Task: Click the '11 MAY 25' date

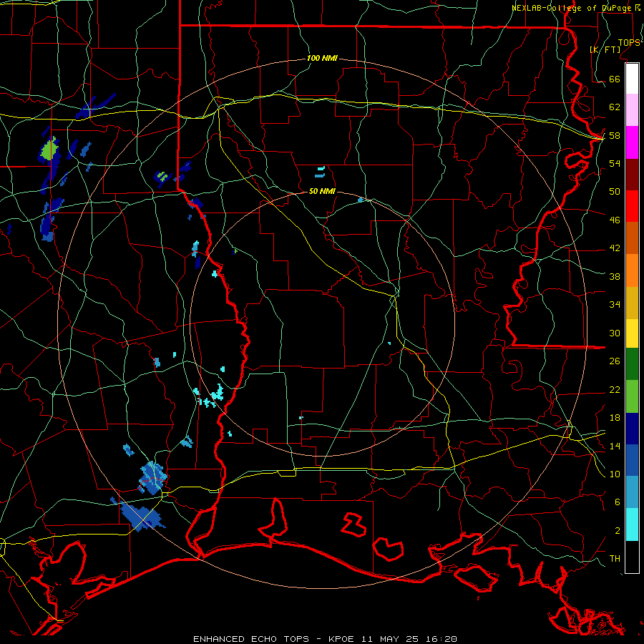Action: (x=390, y=639)
